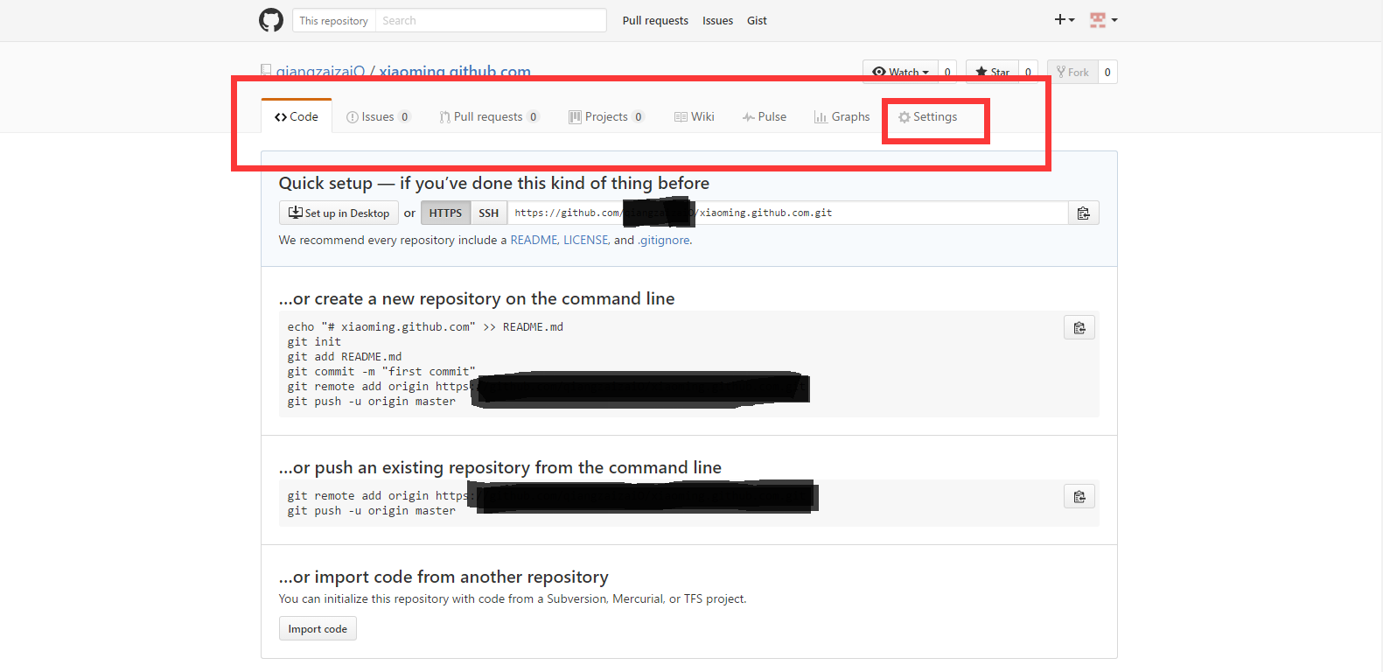Star this repository
This screenshot has width=1383, height=672.
click(992, 72)
